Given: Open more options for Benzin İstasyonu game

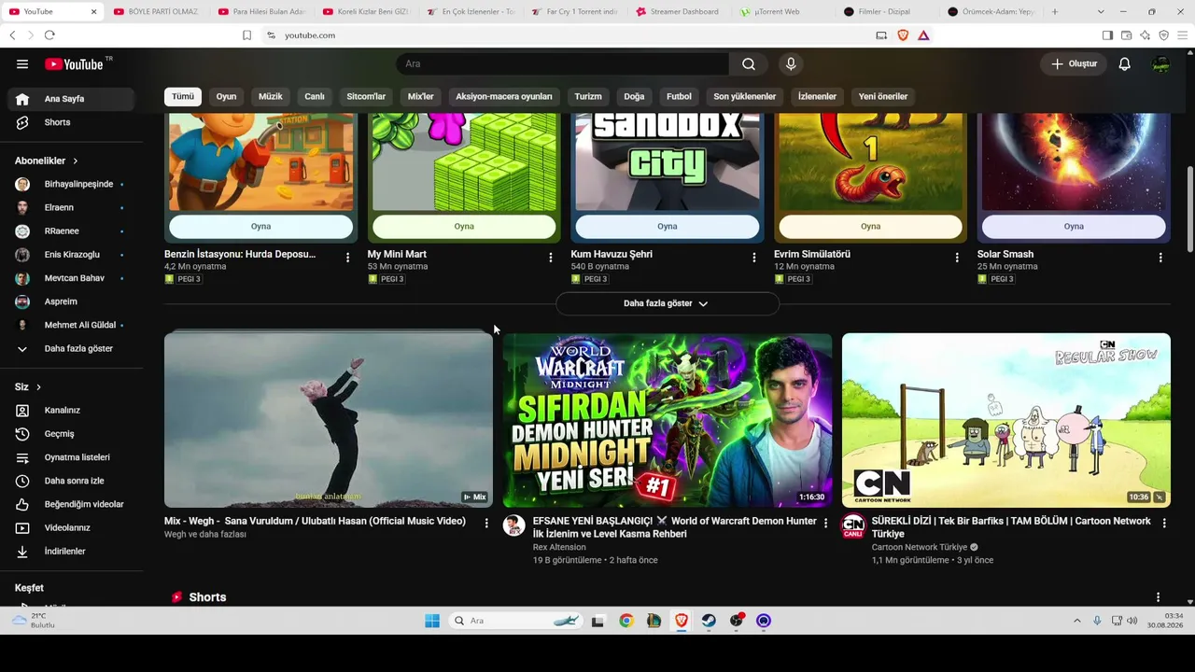Looking at the screenshot, I should click(x=347, y=258).
